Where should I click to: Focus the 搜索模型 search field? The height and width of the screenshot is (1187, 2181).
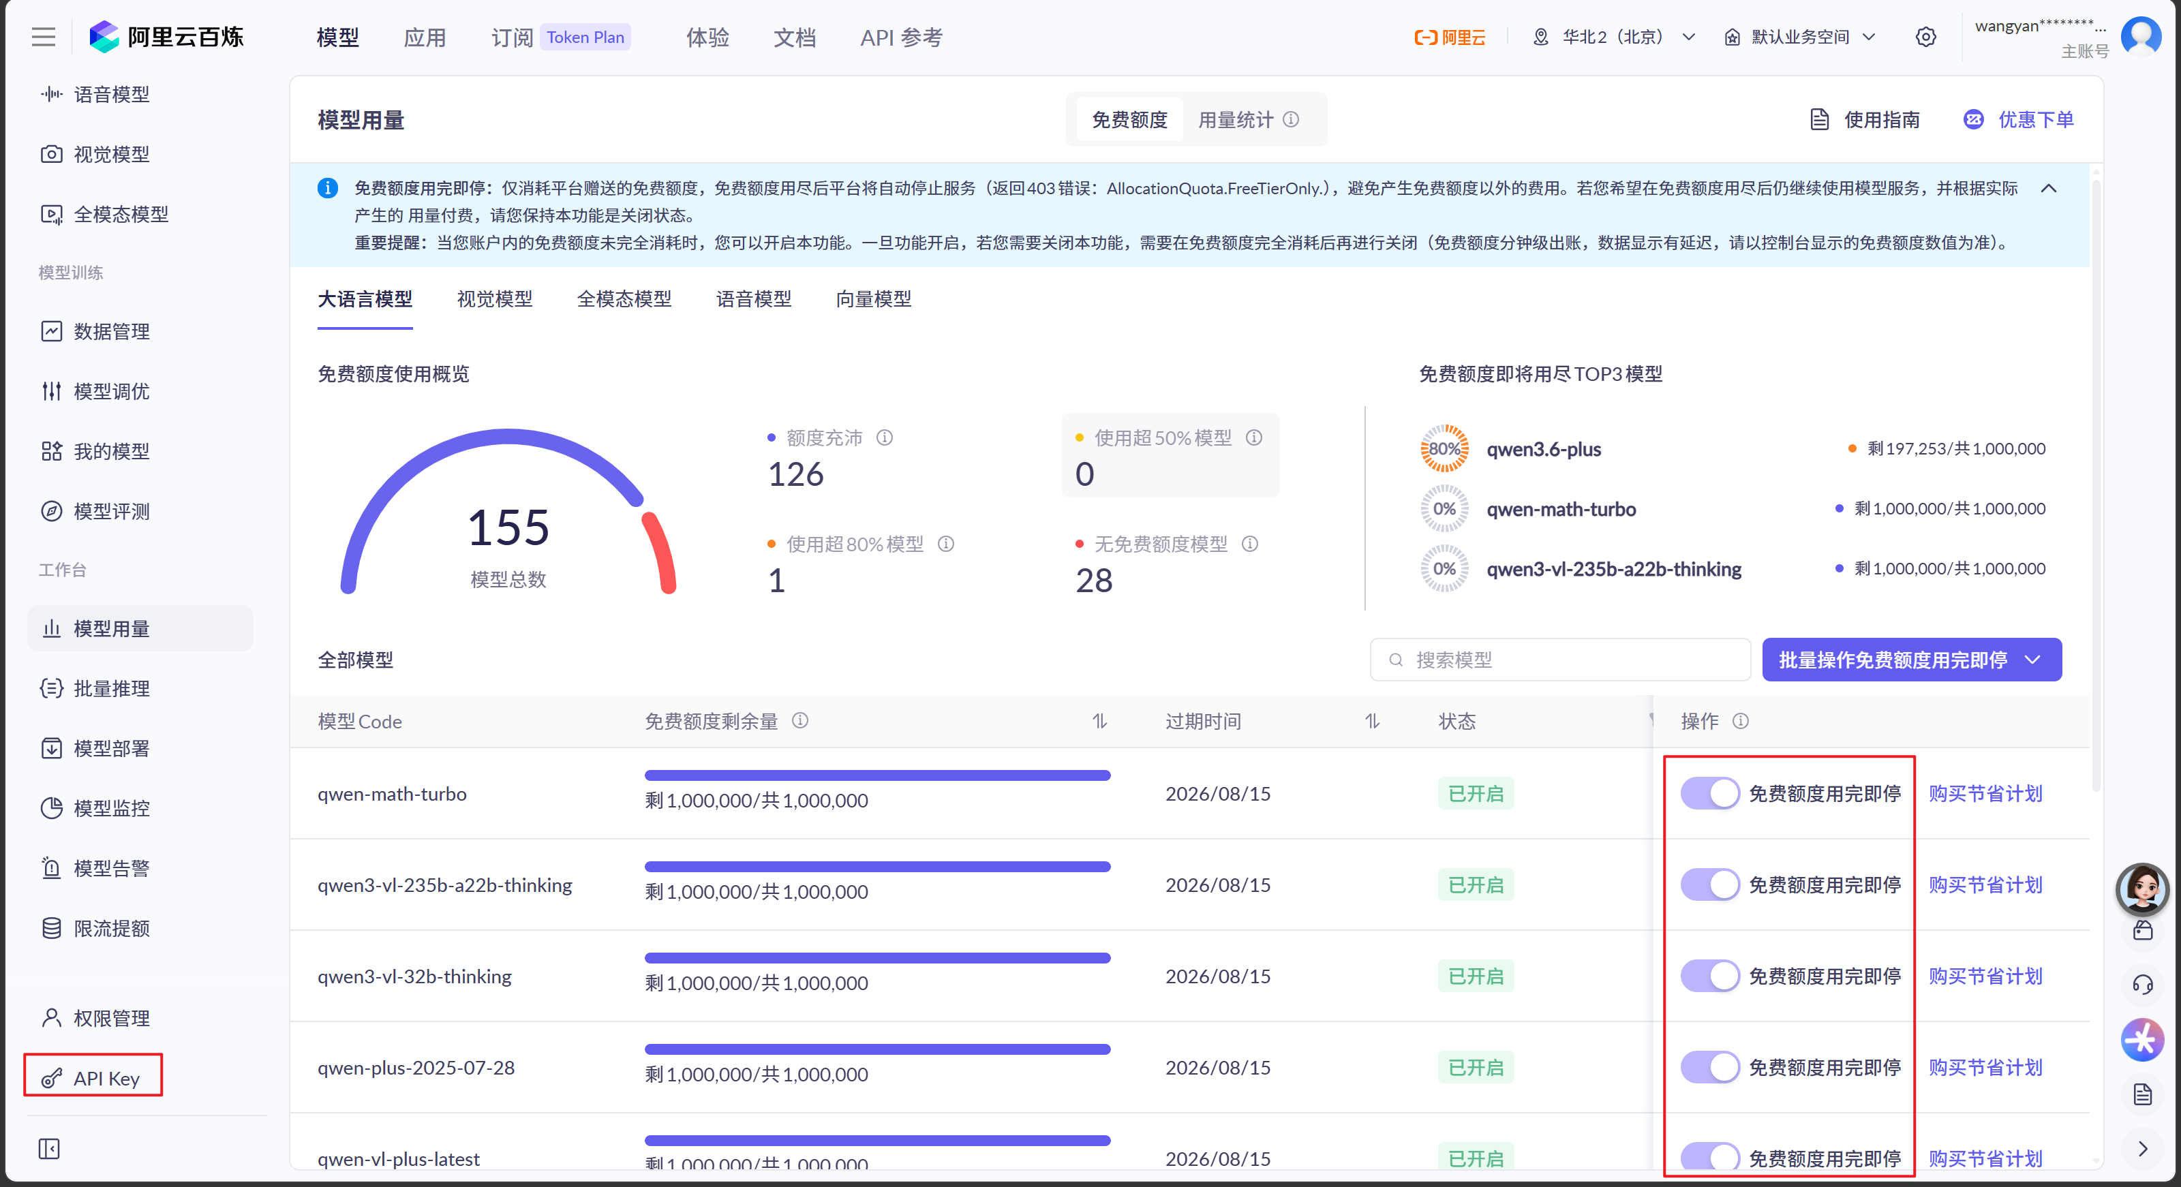point(1559,660)
